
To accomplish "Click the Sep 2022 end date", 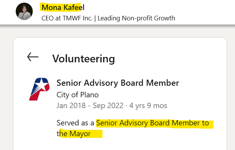I will click(x=108, y=105).
